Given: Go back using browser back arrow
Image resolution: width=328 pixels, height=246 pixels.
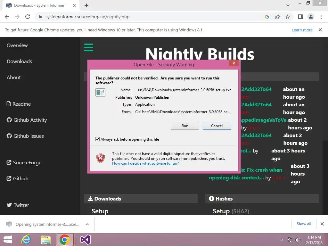Looking at the screenshot, I should (x=7, y=17).
